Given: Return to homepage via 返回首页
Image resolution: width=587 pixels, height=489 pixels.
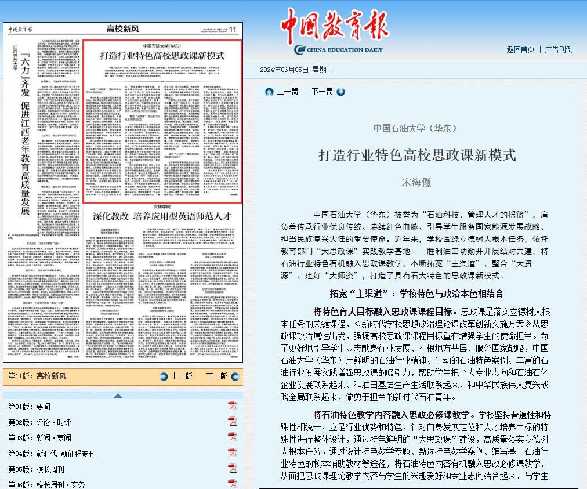Looking at the screenshot, I should (x=520, y=49).
